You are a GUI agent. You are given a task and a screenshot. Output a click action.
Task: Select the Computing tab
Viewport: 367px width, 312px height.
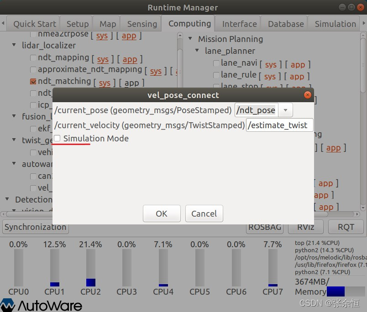coord(188,23)
